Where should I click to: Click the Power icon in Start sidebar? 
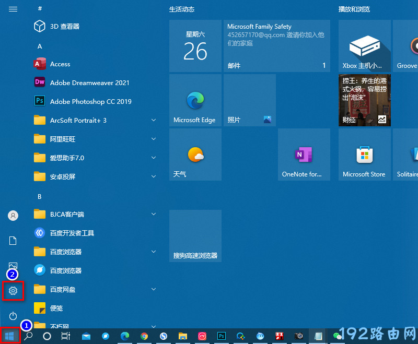[x=13, y=316]
